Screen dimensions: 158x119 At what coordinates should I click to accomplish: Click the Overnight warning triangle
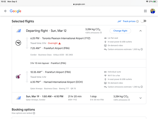(x=60, y=43)
